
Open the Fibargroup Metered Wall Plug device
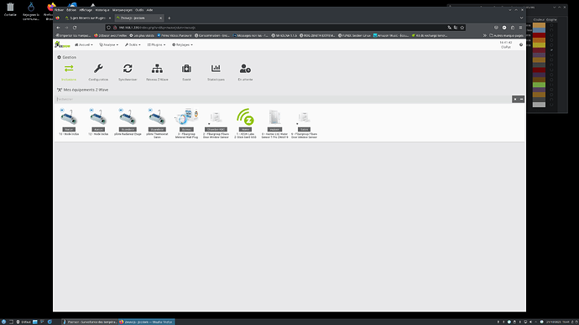tap(186, 123)
